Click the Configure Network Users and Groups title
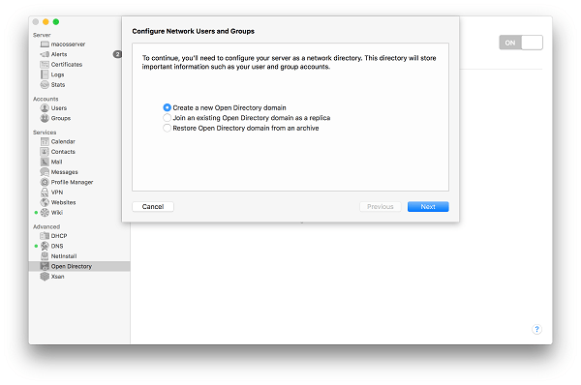Image resolution: width=581 pixels, height=385 pixels. pos(193,31)
